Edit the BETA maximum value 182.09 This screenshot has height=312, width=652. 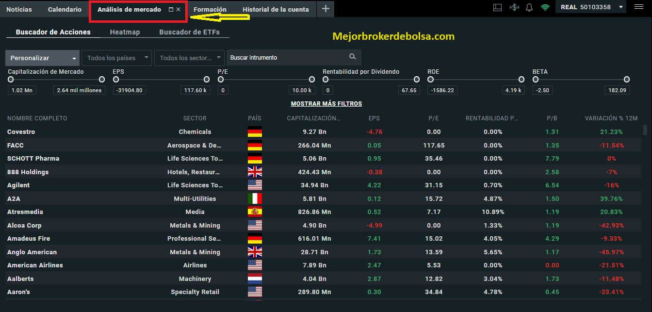click(x=617, y=90)
